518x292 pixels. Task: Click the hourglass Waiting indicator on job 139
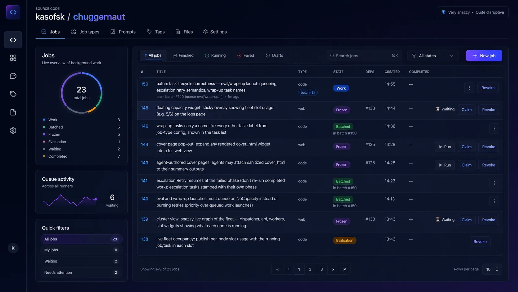pyautogui.click(x=445, y=220)
